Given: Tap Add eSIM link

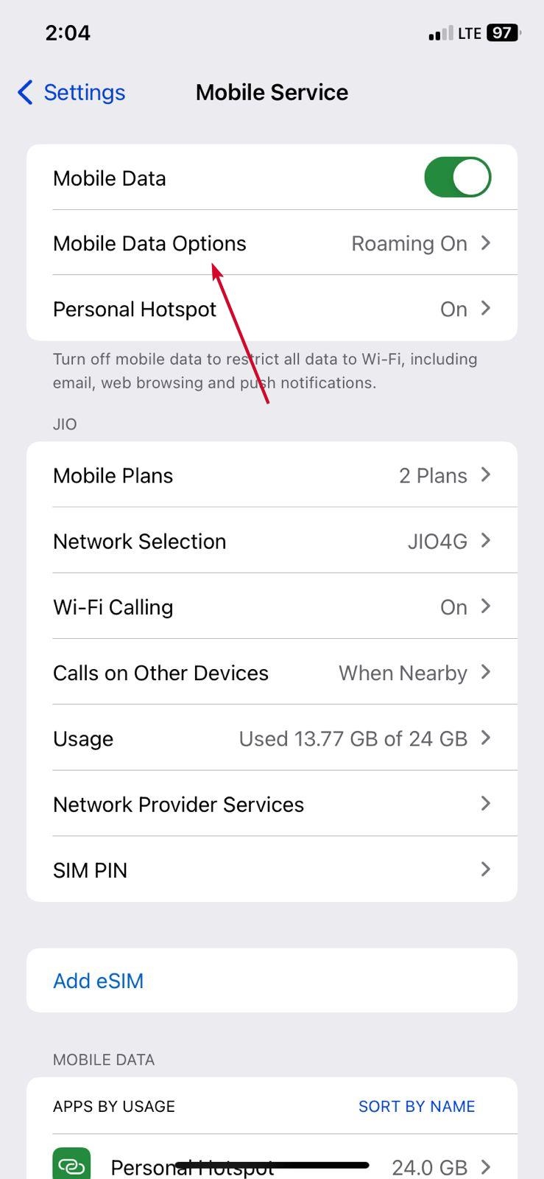Looking at the screenshot, I should coord(99,981).
